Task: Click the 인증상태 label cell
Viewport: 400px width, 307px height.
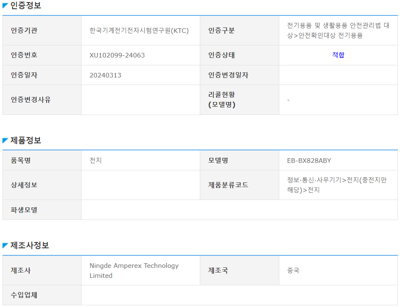Action: 239,55
